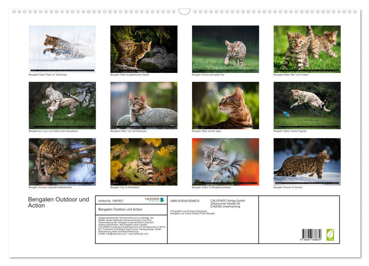Screen dimensions: 369x266
Task: Select the mini calendar strip under 'Lily' im Herbstlaub
Action: [x=144, y=183]
